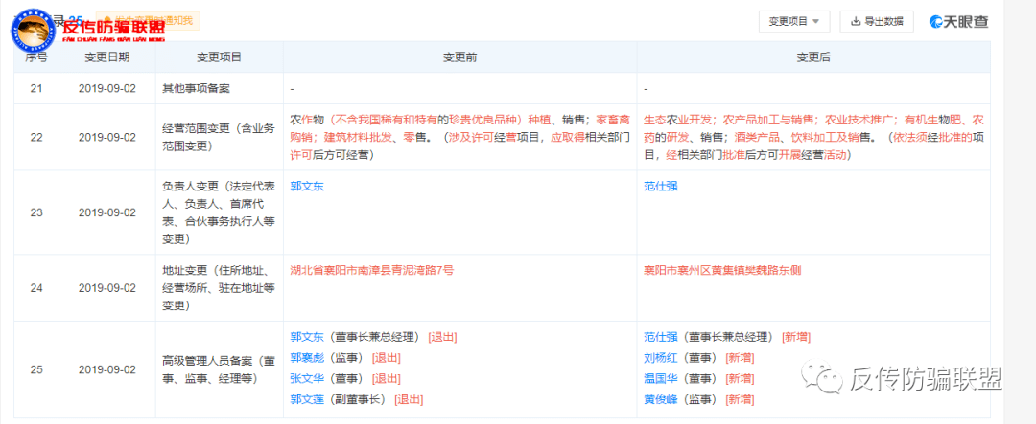Click old address 湖北省襄阳市南漳县青泥湾路7号
Viewport: 1036px width, 424px height.
coord(372,270)
